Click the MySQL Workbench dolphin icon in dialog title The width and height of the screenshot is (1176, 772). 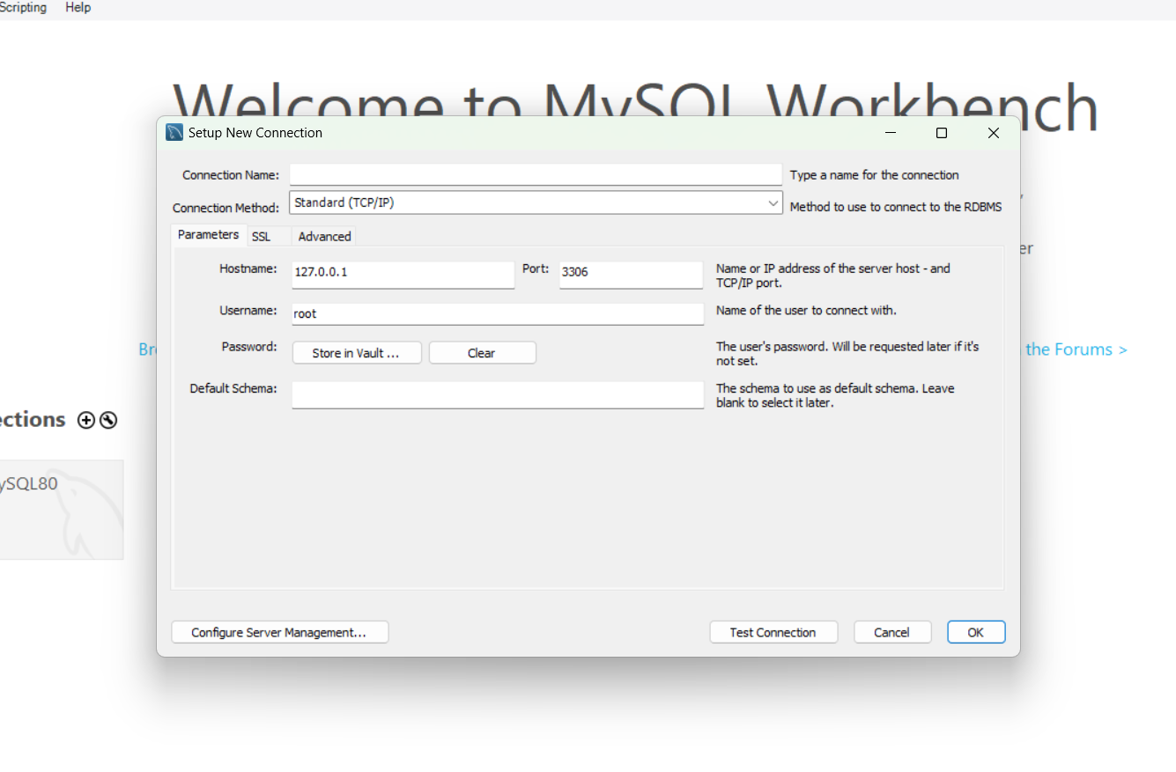tap(174, 133)
